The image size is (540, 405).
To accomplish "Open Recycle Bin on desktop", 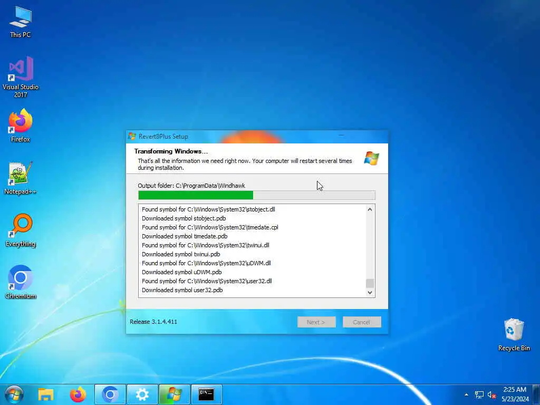I will coord(514,335).
